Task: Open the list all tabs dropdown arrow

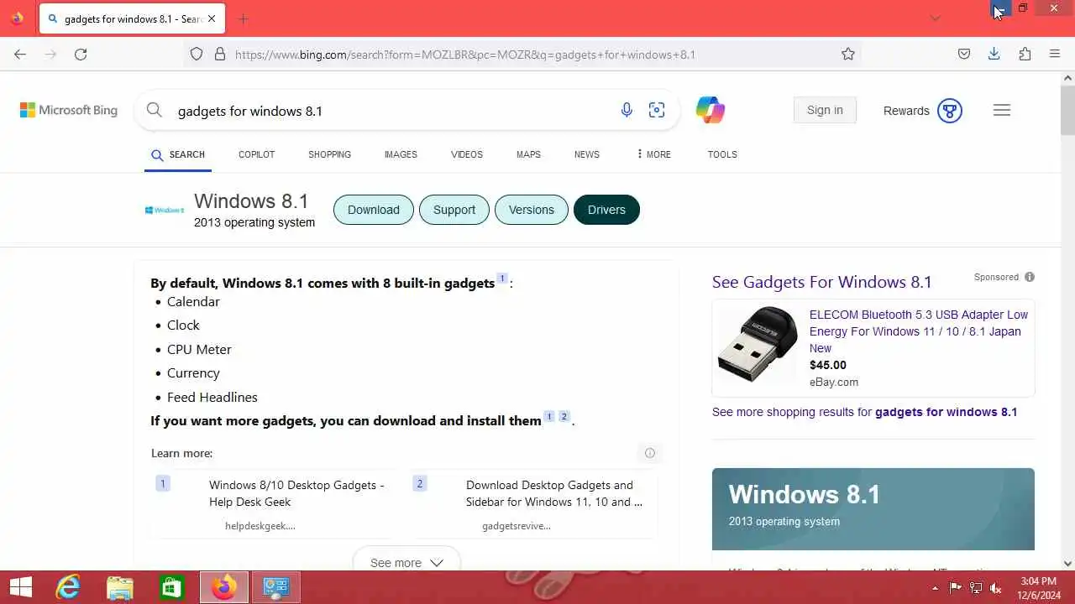Action: pos(936,18)
